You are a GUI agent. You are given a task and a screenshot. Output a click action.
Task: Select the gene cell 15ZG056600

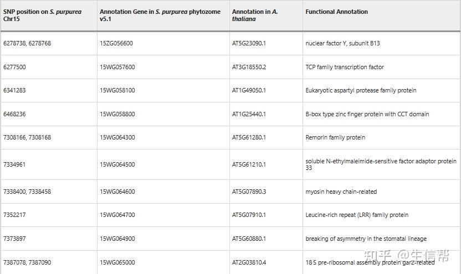pos(116,43)
